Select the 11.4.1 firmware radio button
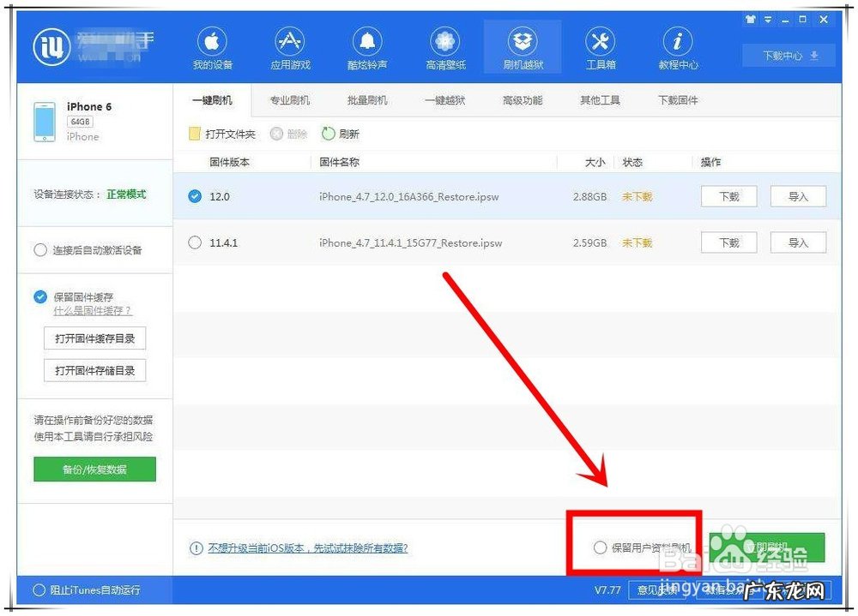Image resolution: width=858 pixels, height=616 pixels. (x=195, y=242)
